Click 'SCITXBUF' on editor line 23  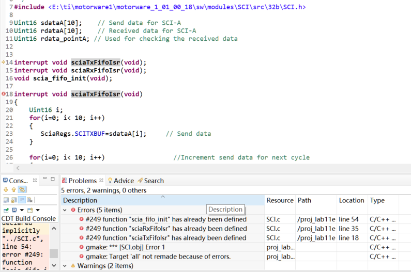point(89,134)
